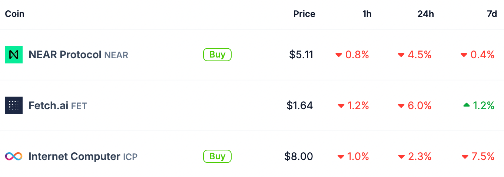Click NEAR 24h red down arrow
Image resolution: width=504 pixels, height=177 pixels.
pyautogui.click(x=401, y=55)
